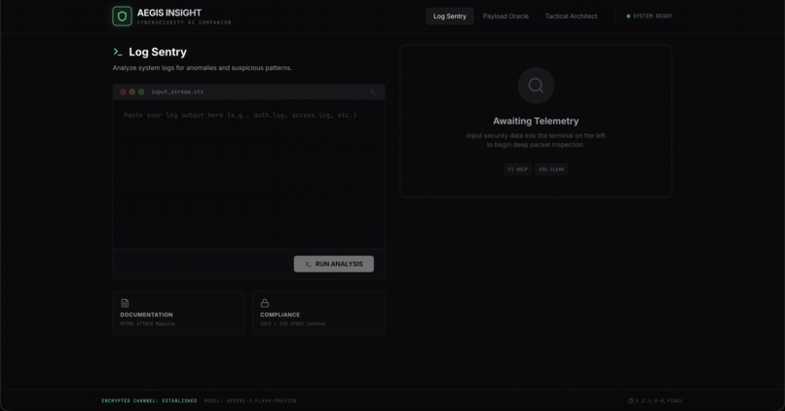Run the log analysis
785x411 pixels.
pos(334,264)
